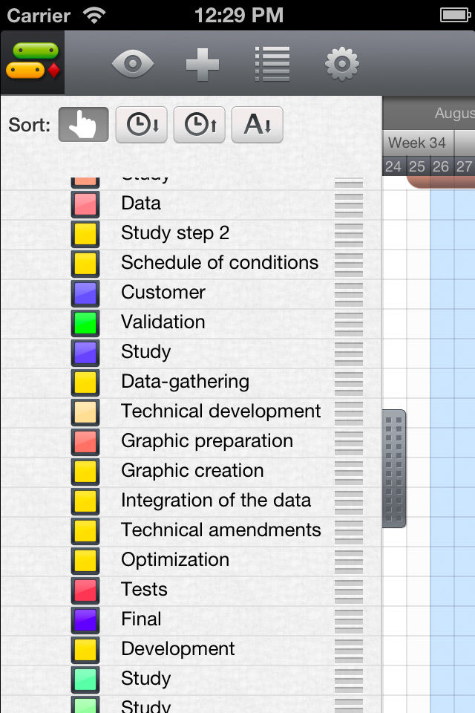Click the side panel grip handle
Screen dimensions: 475x713
click(393, 469)
